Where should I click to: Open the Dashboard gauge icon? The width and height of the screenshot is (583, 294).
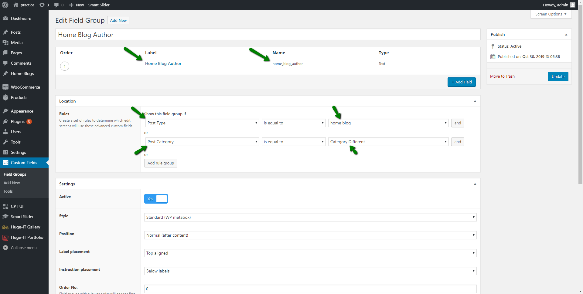5,19
